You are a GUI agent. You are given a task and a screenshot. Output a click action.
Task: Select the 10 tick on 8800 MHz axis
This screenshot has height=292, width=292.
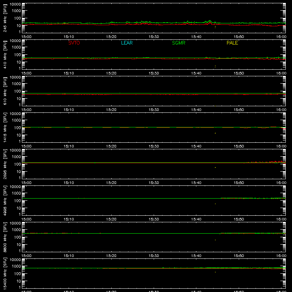(19, 245)
